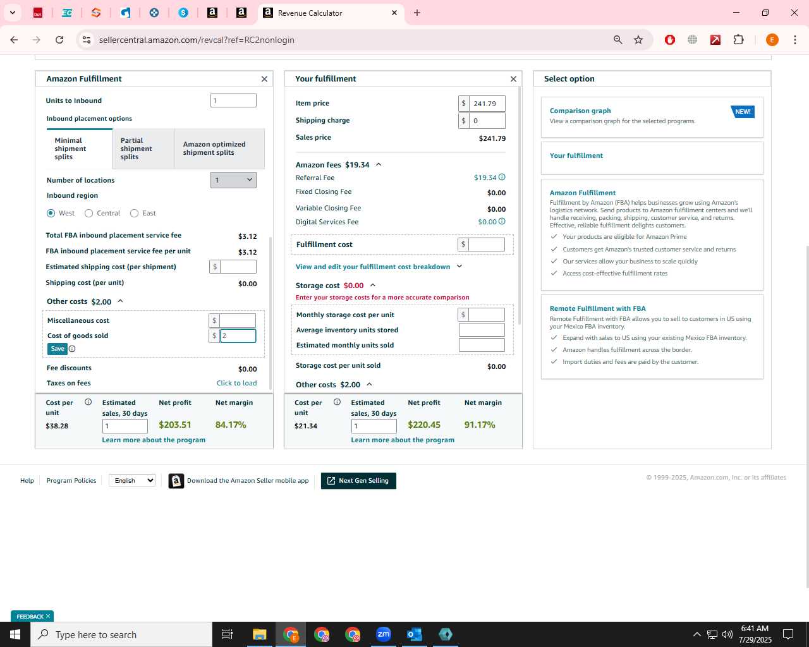Click the Miscellaneous cost input field
This screenshot has height=647, width=809.
pos(238,320)
